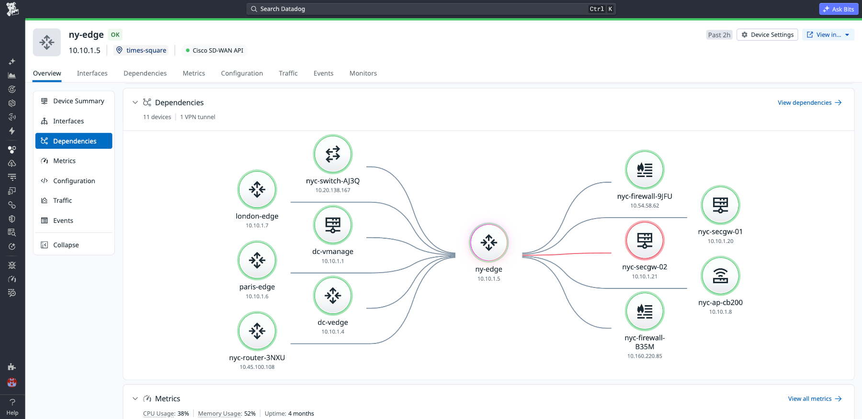
Task: Select the dc-vmanage node icon
Action: click(333, 225)
